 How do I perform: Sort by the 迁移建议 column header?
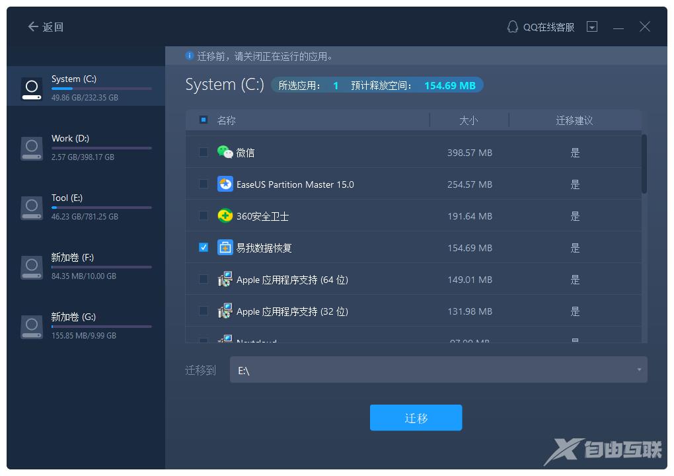(574, 120)
